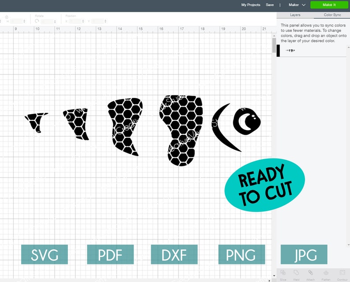Viewport: 350px width, 282px height.
Task: Click the Position X input field
Action: tap(75, 21)
